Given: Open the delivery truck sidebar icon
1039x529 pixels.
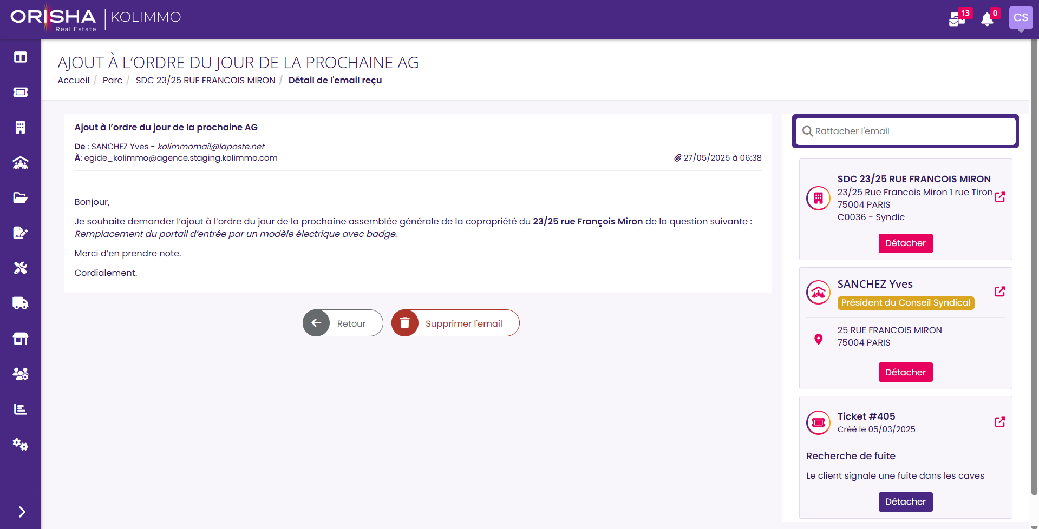Looking at the screenshot, I should click(21, 303).
